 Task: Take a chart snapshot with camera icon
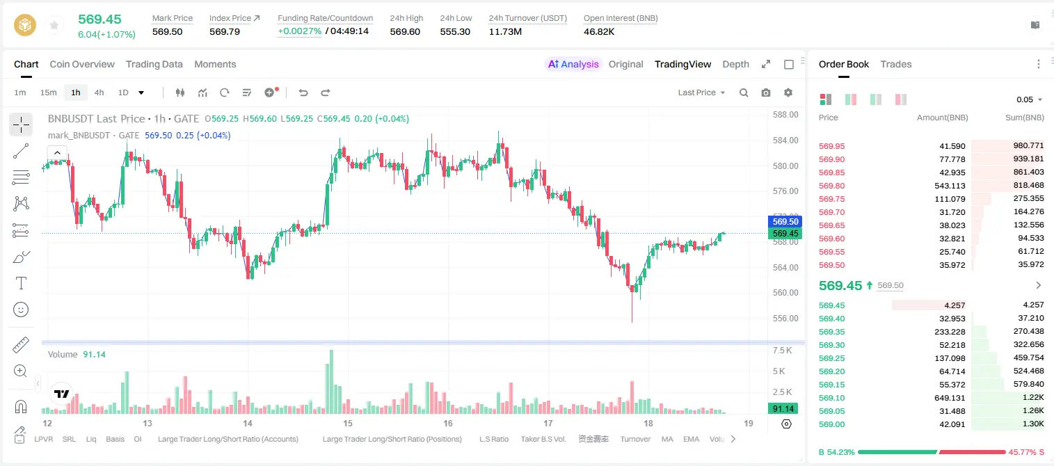766,93
